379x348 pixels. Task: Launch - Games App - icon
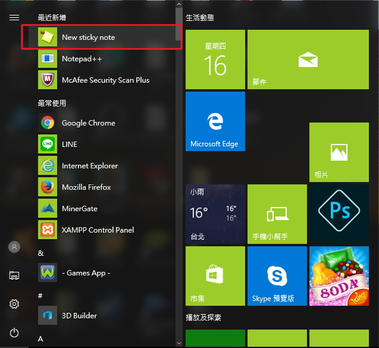[x=48, y=272]
